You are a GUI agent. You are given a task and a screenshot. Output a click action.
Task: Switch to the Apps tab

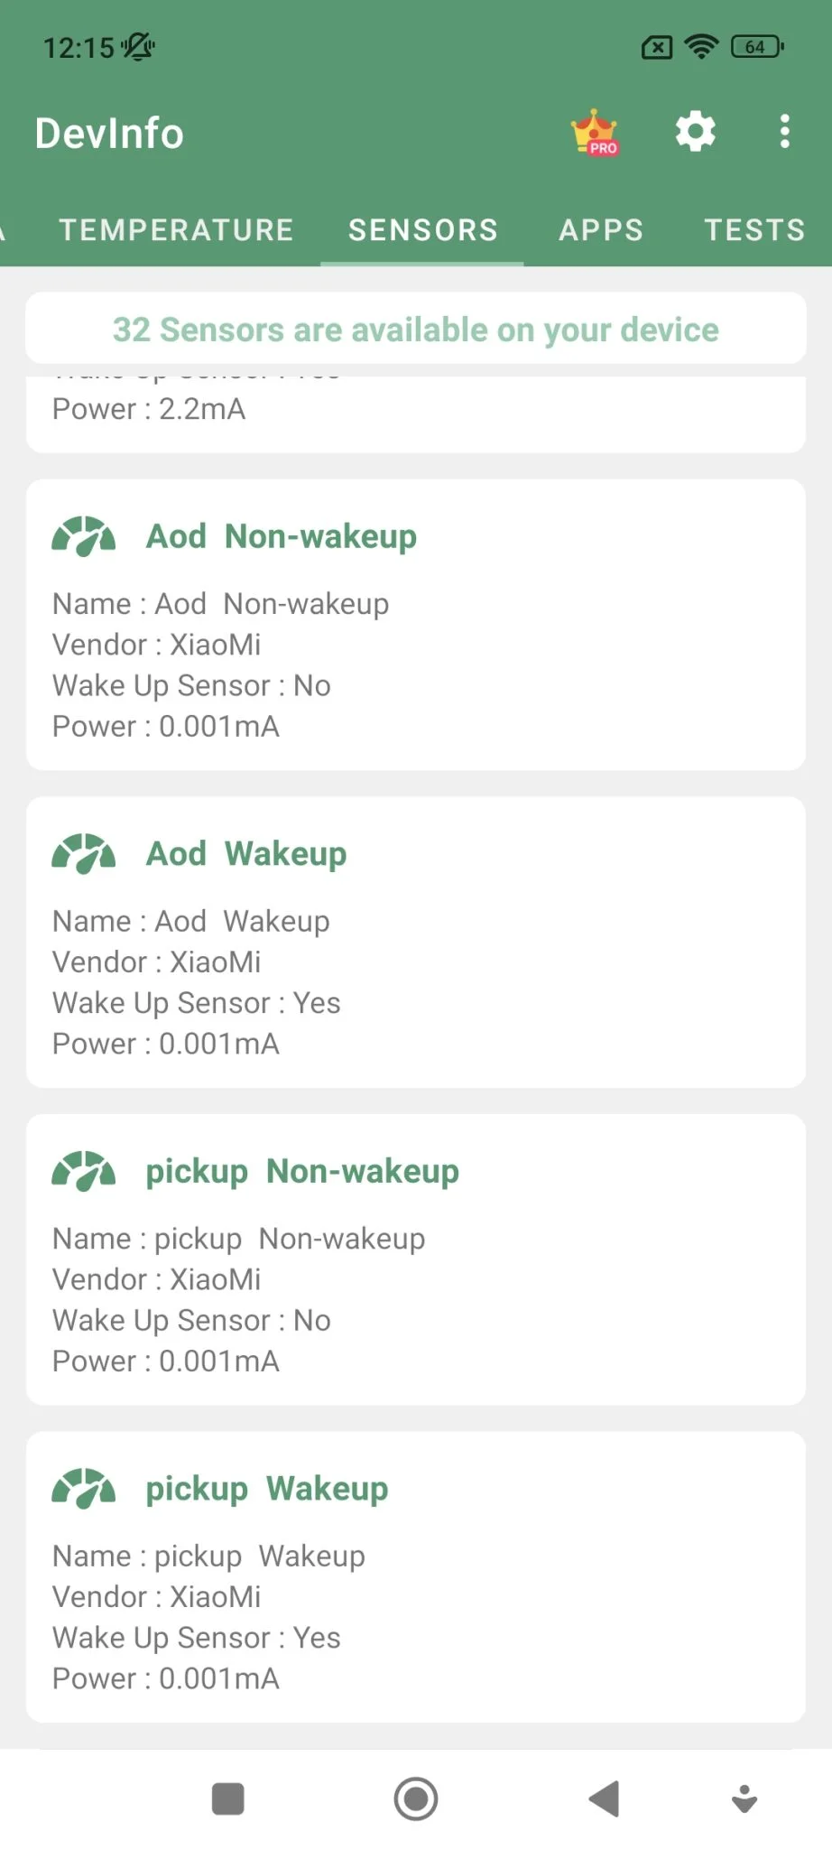coord(601,230)
